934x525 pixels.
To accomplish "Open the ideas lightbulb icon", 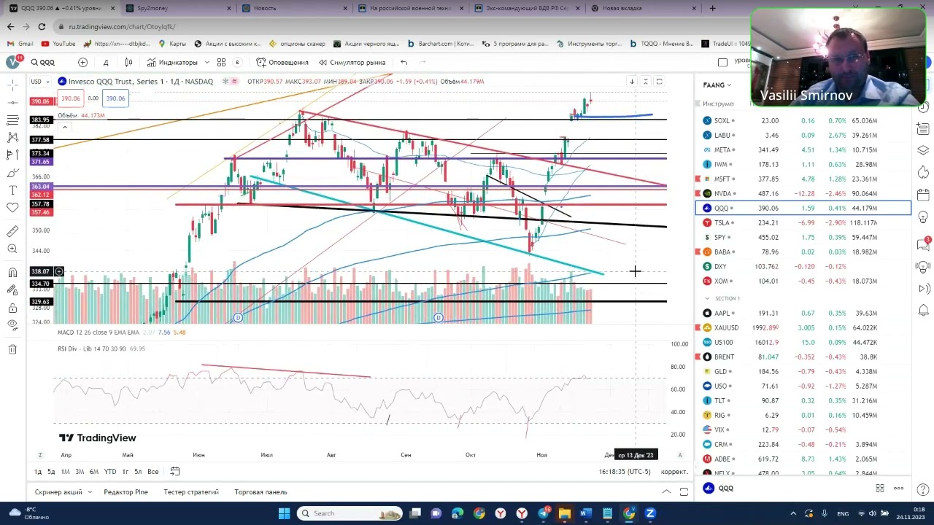I will [x=923, y=217].
